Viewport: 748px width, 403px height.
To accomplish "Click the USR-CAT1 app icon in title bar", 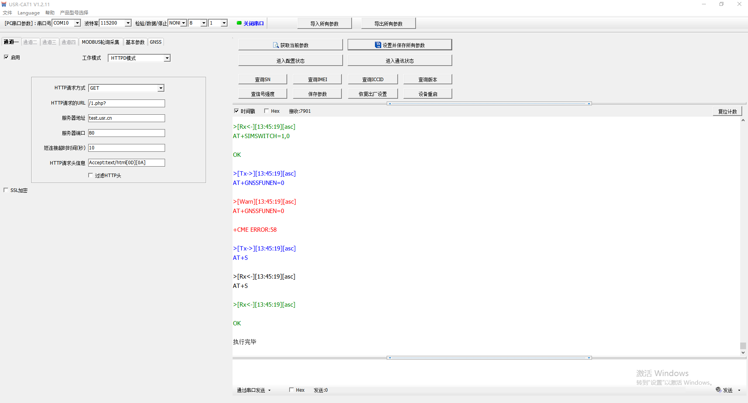I will pos(4,4).
